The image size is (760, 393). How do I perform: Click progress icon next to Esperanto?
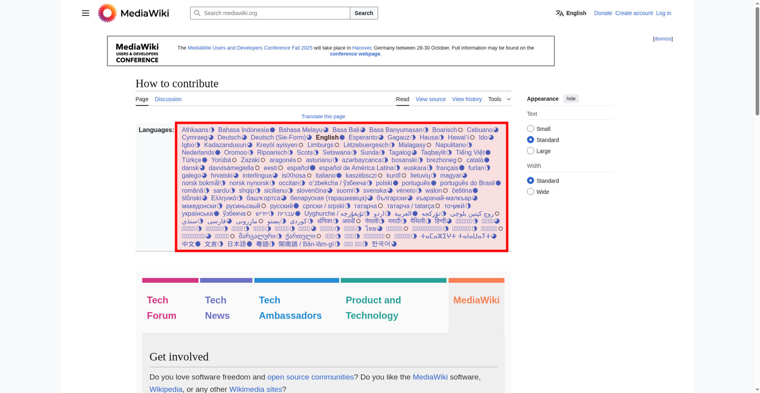[381, 138]
